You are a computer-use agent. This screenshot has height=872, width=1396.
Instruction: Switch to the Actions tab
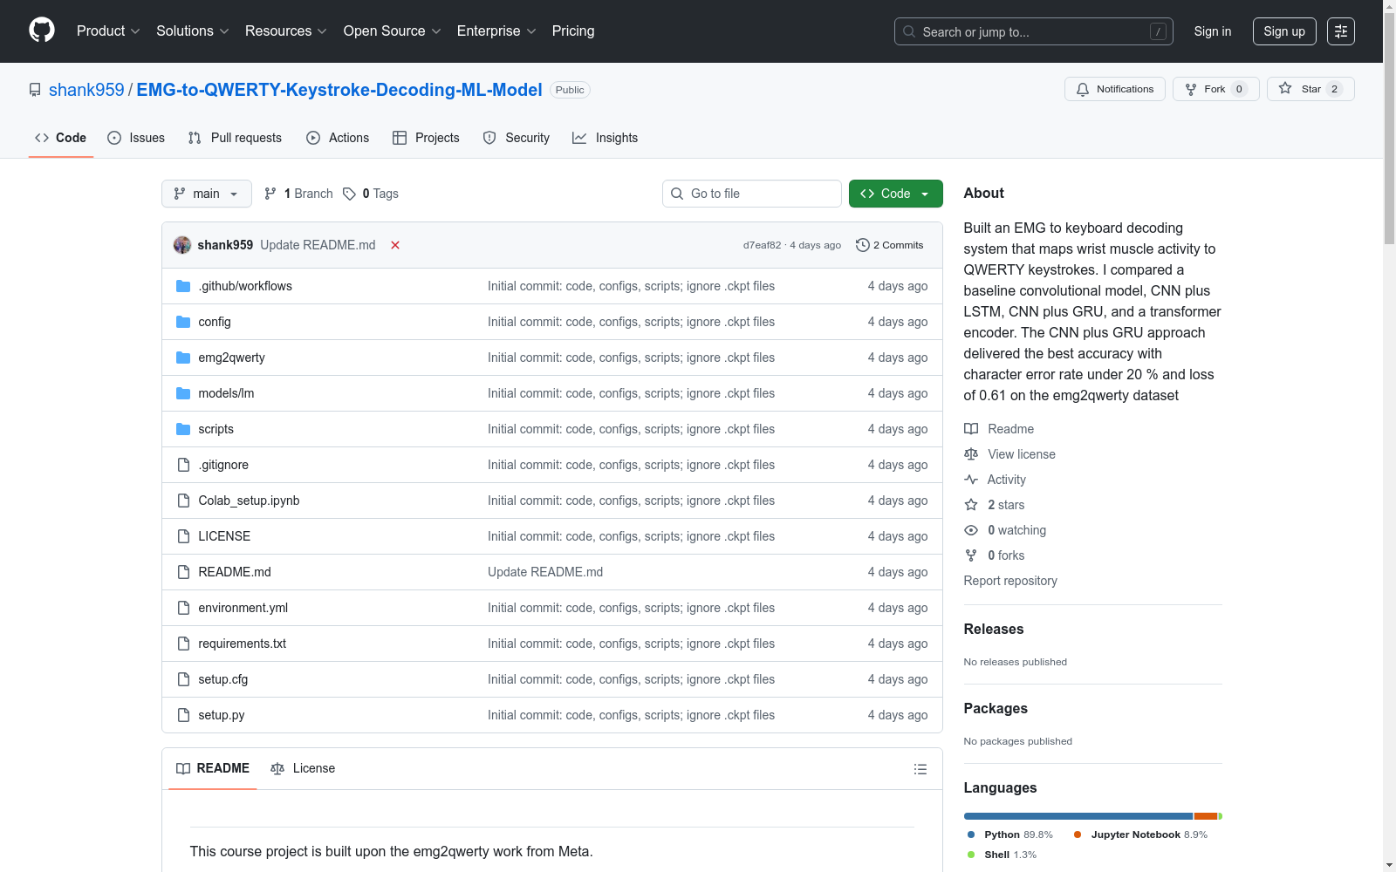[x=338, y=138]
